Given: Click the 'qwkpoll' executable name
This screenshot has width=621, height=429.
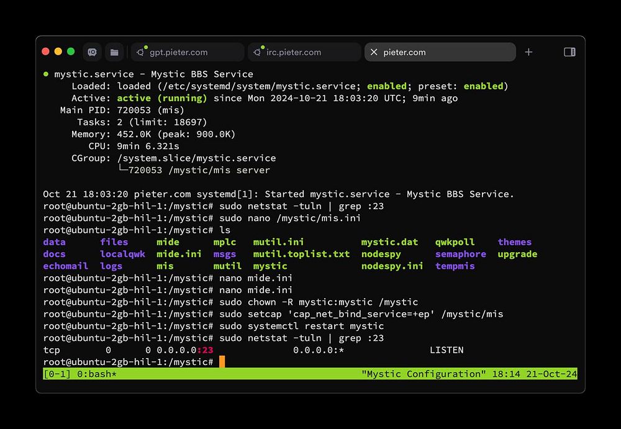Looking at the screenshot, I should tap(455, 242).
